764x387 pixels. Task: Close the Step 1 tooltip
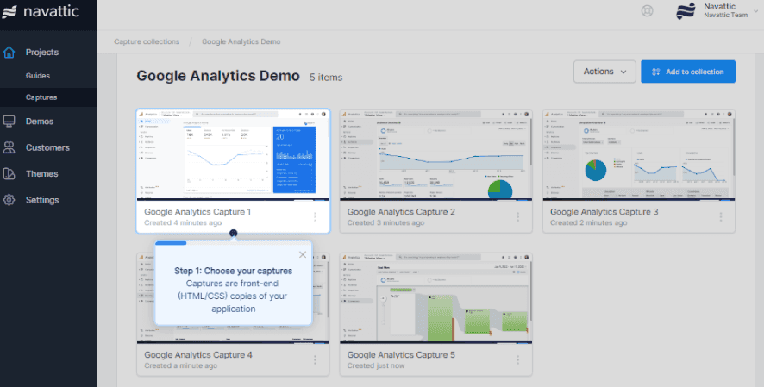coord(303,254)
